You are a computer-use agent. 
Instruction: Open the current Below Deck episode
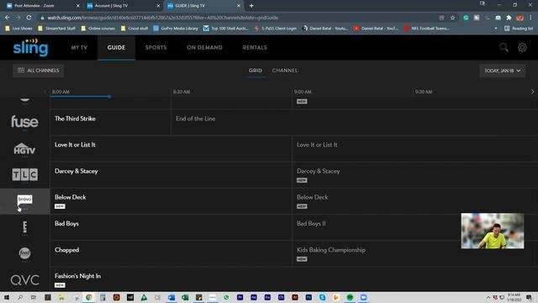tap(171, 201)
